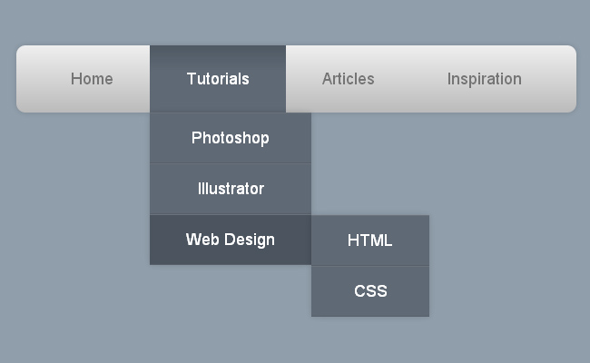The width and height of the screenshot is (590, 363).
Task: Select the Illustrator submenu entry
Action: coord(231,189)
